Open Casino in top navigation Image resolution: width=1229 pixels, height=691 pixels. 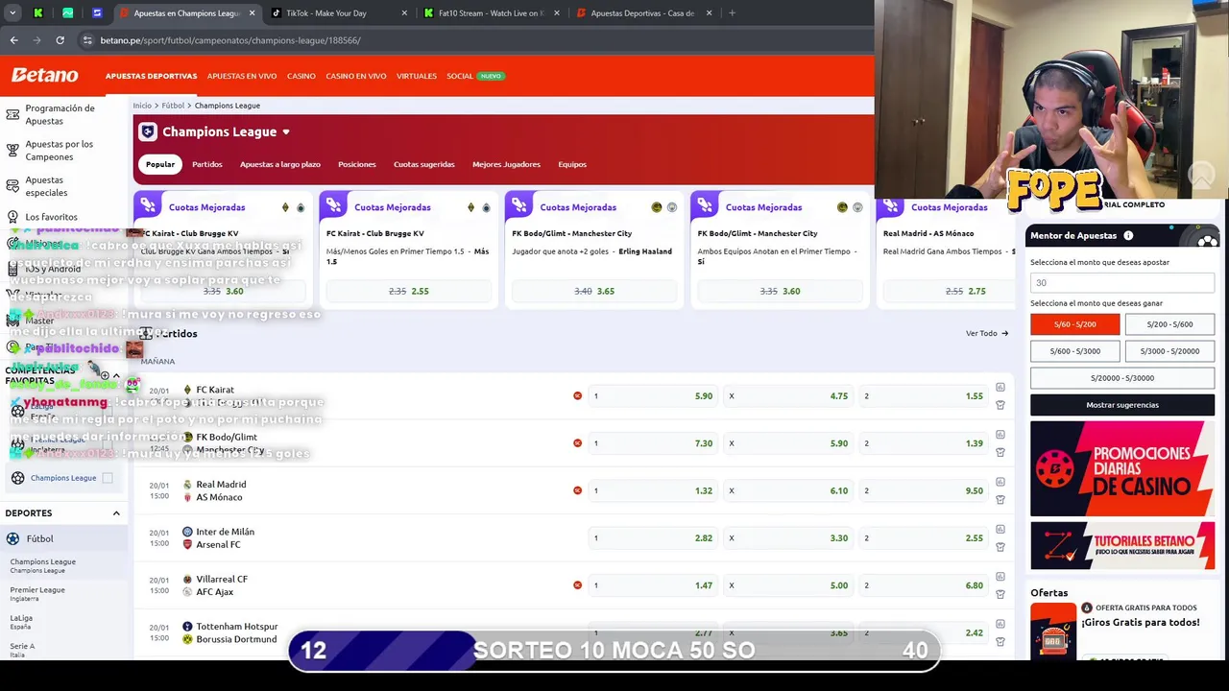pyautogui.click(x=301, y=76)
